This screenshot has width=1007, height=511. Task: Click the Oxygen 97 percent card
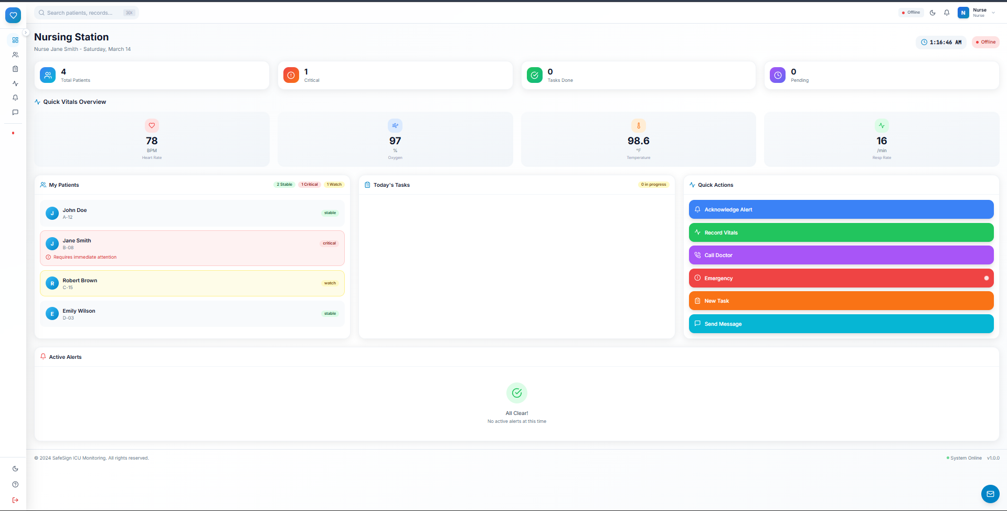395,139
